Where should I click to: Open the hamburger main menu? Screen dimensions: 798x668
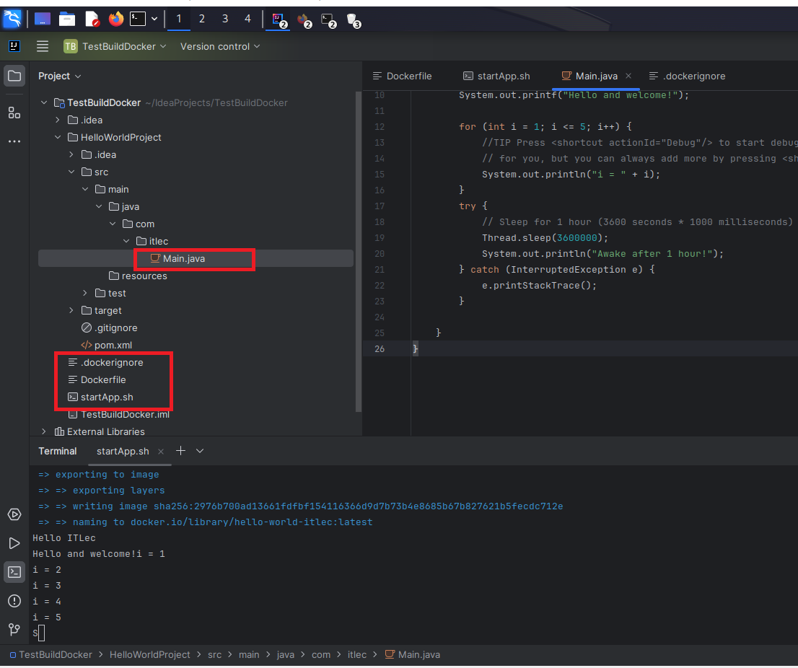tap(43, 46)
